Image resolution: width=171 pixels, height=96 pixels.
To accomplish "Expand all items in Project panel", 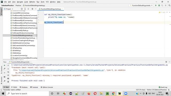I will tap(25, 9).
